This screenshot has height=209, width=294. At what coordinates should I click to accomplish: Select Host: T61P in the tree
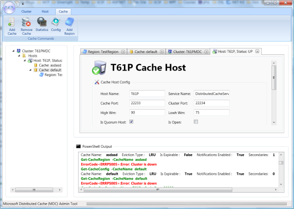(x=48, y=61)
